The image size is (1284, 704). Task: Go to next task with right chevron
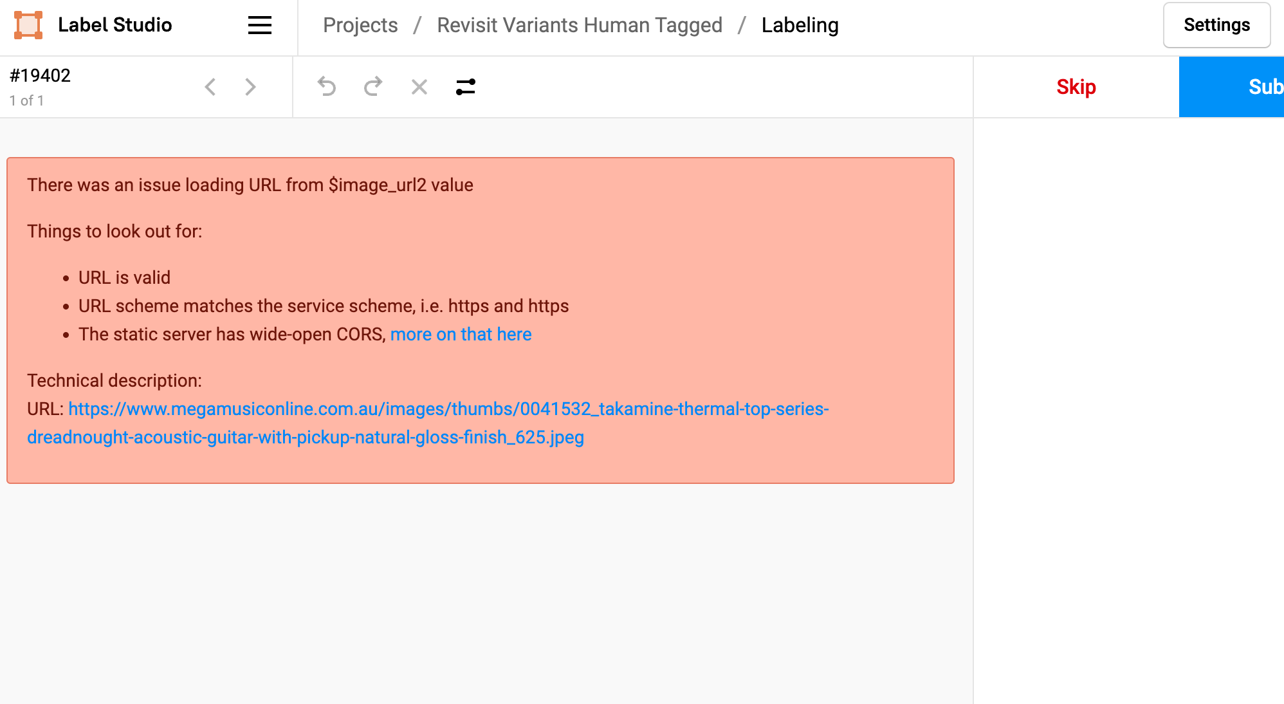[x=250, y=86]
